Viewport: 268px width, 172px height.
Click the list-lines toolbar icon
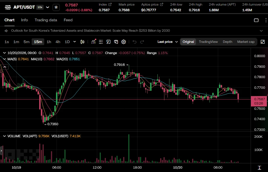click(101, 42)
